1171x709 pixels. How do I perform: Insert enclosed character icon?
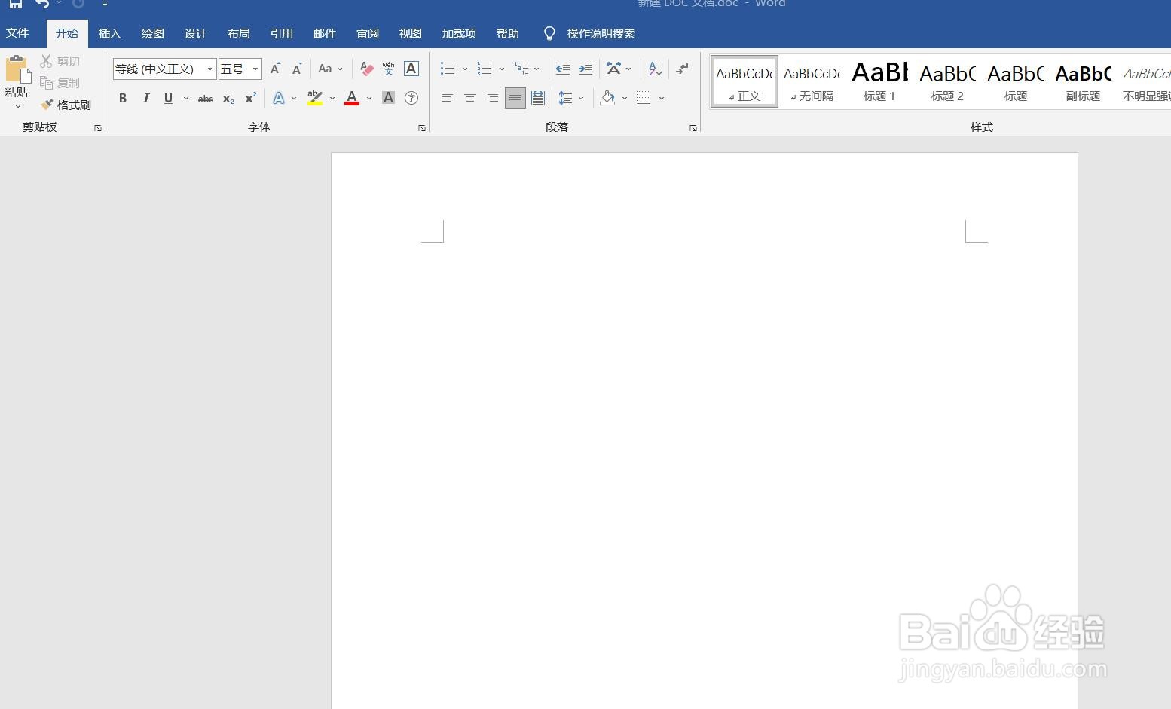coord(411,98)
